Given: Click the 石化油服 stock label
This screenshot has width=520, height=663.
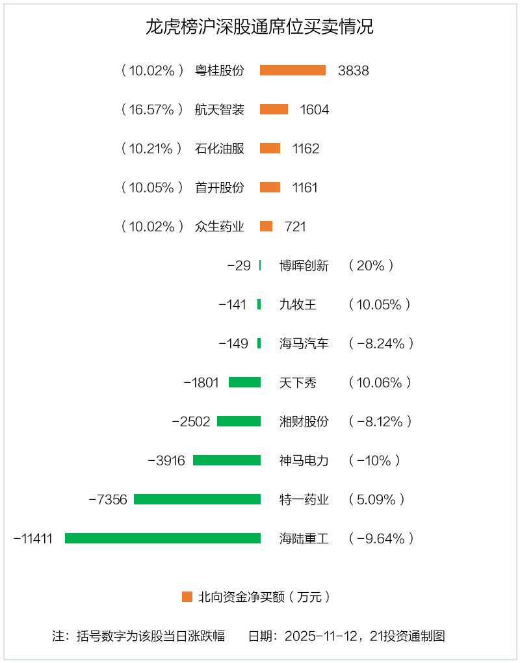Looking at the screenshot, I should [x=220, y=148].
